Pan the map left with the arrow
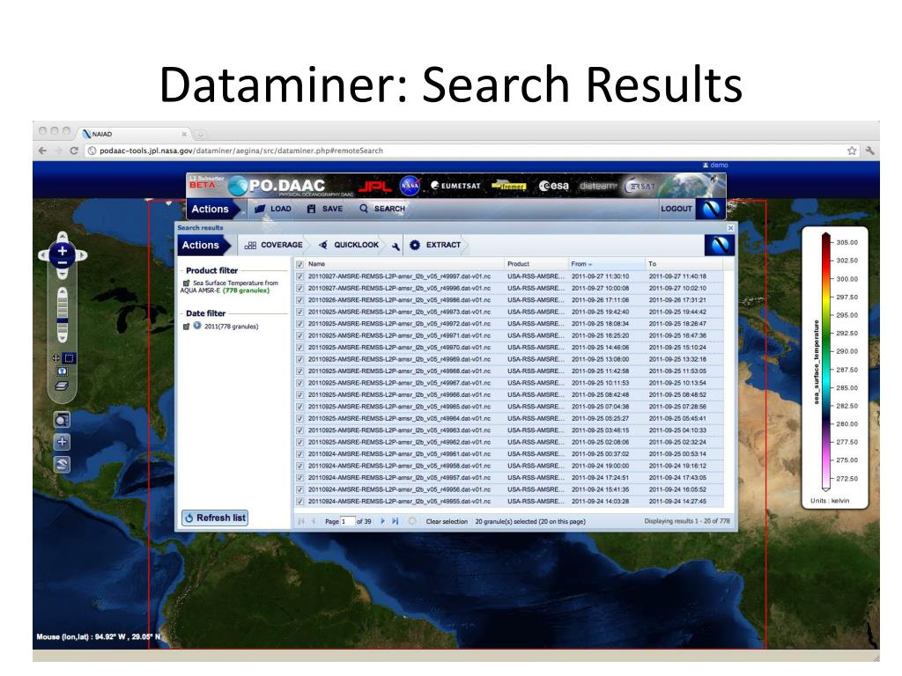This screenshot has height=676, width=902. pos(42,255)
